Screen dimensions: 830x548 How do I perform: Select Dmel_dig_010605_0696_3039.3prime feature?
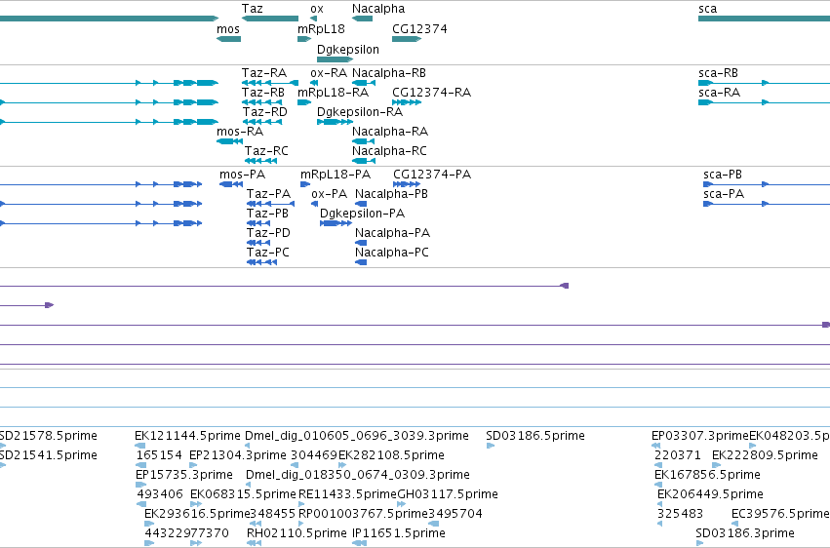point(249,446)
